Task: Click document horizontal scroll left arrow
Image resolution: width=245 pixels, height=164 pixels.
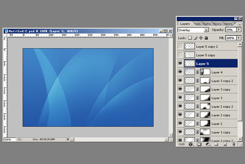Action: pos(72,140)
